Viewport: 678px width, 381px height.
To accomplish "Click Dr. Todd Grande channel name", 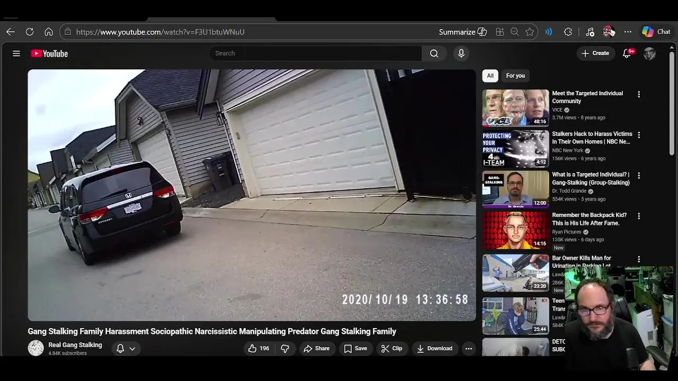I will (569, 191).
